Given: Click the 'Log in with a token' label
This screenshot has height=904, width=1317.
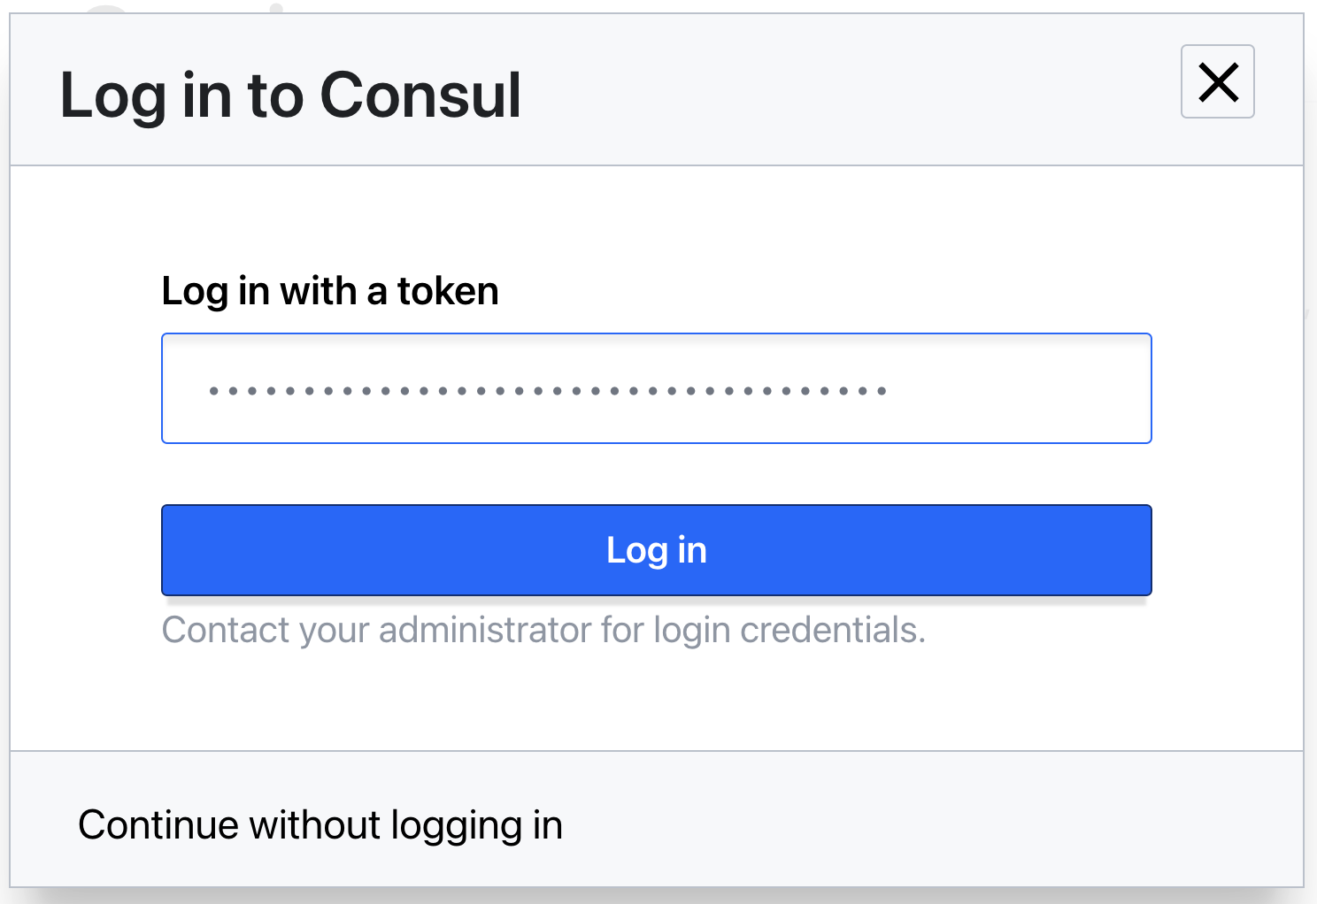Looking at the screenshot, I should coord(329,291).
